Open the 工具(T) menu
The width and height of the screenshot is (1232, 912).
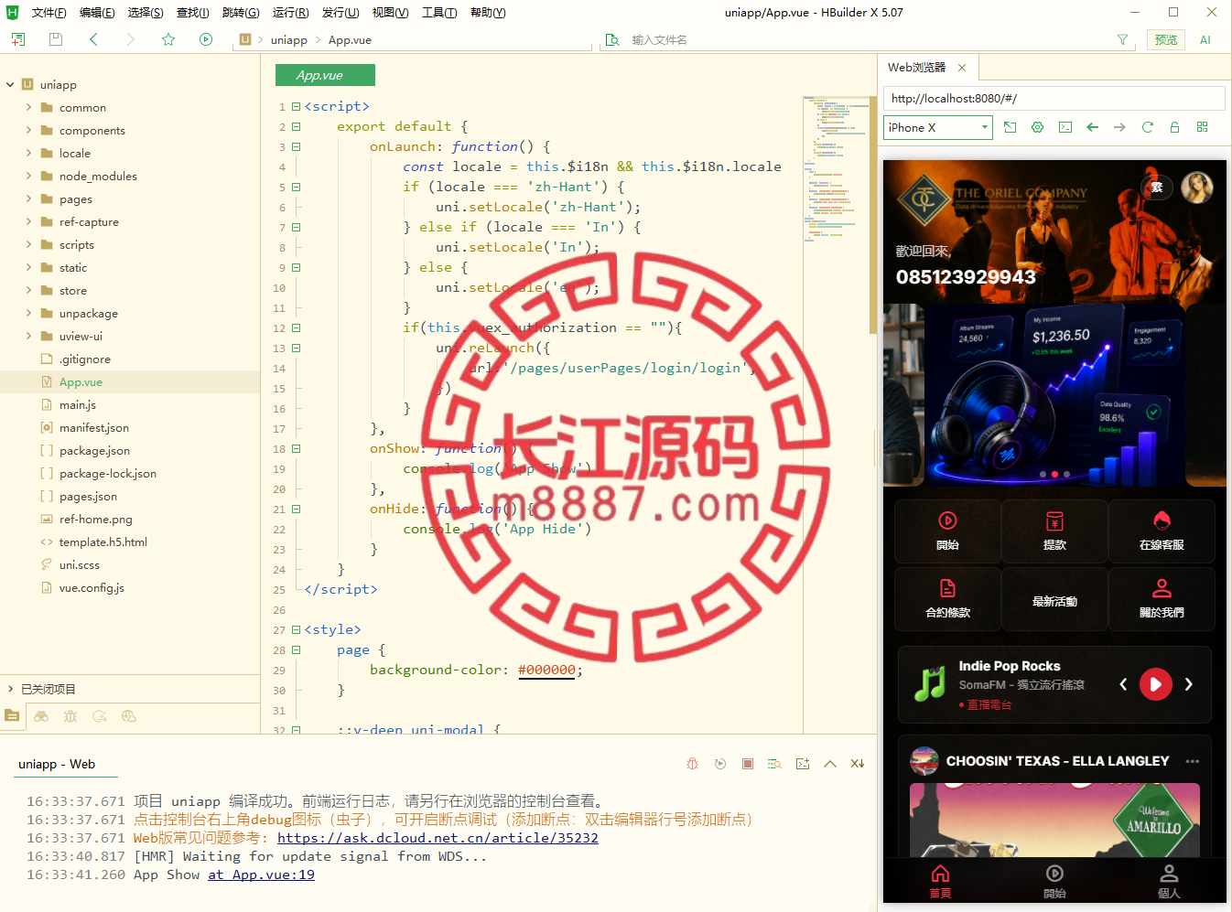click(439, 13)
